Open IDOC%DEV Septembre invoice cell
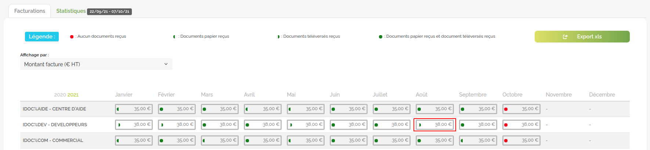 pyautogui.click(x=478, y=125)
